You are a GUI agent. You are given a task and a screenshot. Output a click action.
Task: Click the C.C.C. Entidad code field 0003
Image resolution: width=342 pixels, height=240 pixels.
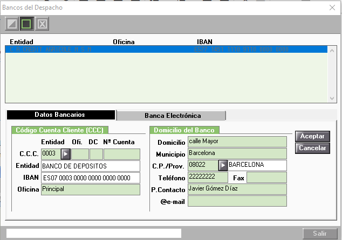(x=51, y=154)
